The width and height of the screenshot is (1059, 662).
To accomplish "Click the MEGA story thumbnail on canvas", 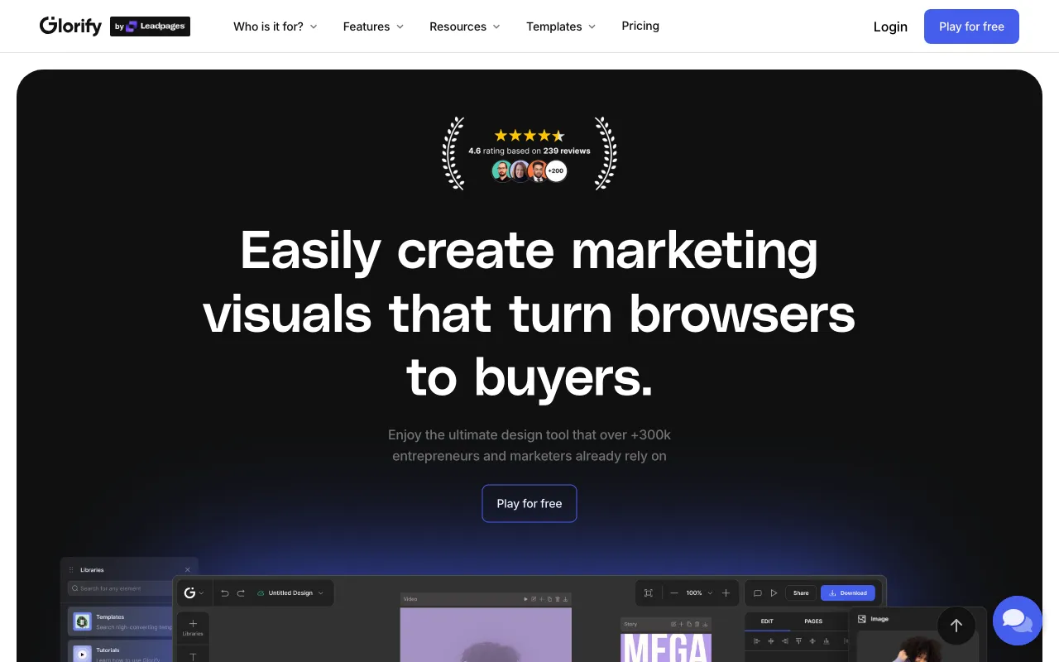I will click(x=666, y=647).
